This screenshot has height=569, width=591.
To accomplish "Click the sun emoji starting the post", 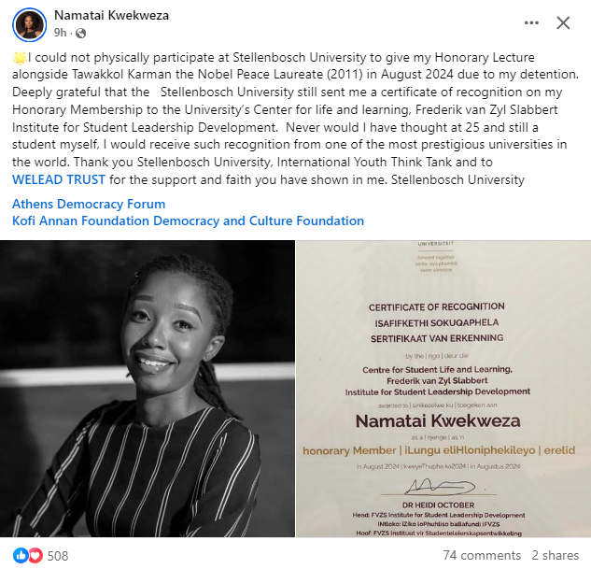I will 20,58.
